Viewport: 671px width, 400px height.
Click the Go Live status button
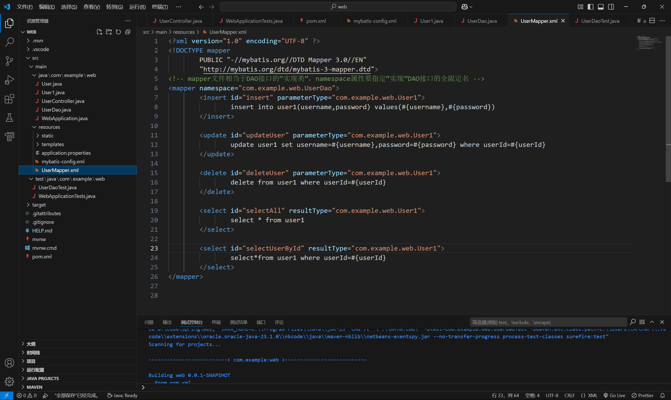pyautogui.click(x=614, y=395)
